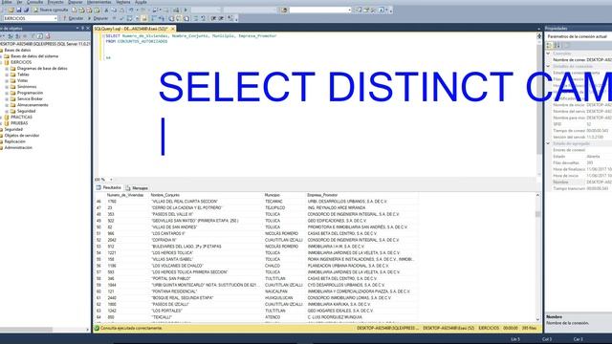Click the Nueva consulta toolbar button
This screenshot has height=344, width=612.
point(51,10)
